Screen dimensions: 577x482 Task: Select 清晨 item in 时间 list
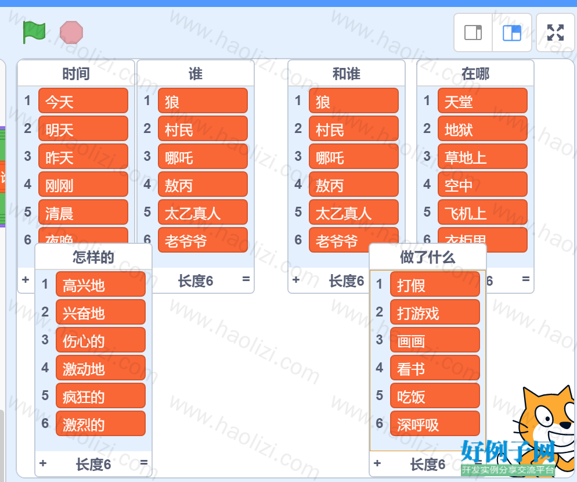pyautogui.click(x=83, y=212)
